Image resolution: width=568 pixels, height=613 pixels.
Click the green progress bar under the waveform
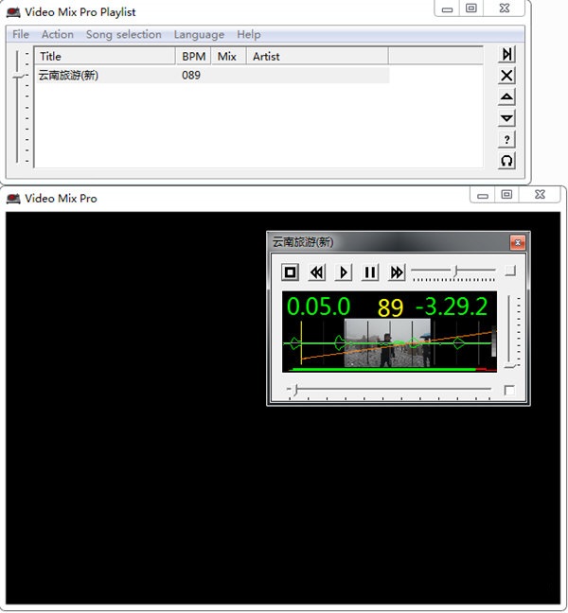[x=382, y=369]
